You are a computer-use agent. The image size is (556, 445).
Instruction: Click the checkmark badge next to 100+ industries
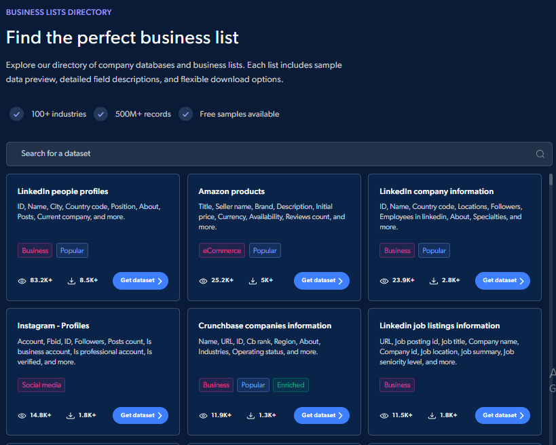click(16, 114)
